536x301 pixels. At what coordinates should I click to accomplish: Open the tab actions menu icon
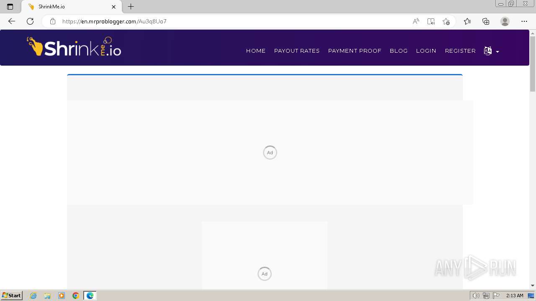[x=10, y=7]
